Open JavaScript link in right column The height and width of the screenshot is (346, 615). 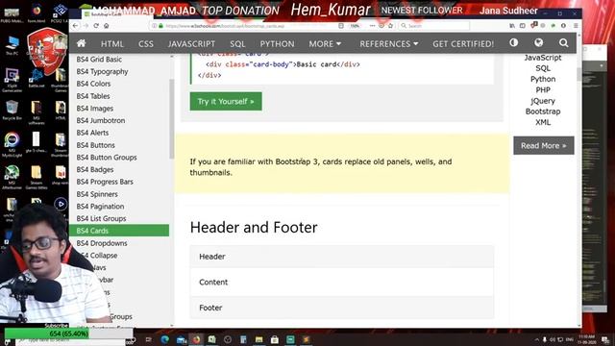[x=543, y=58]
